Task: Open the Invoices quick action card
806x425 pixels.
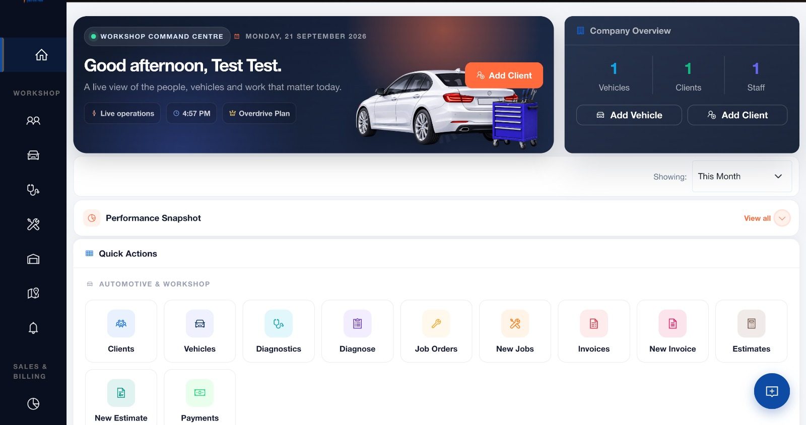Action: point(594,331)
